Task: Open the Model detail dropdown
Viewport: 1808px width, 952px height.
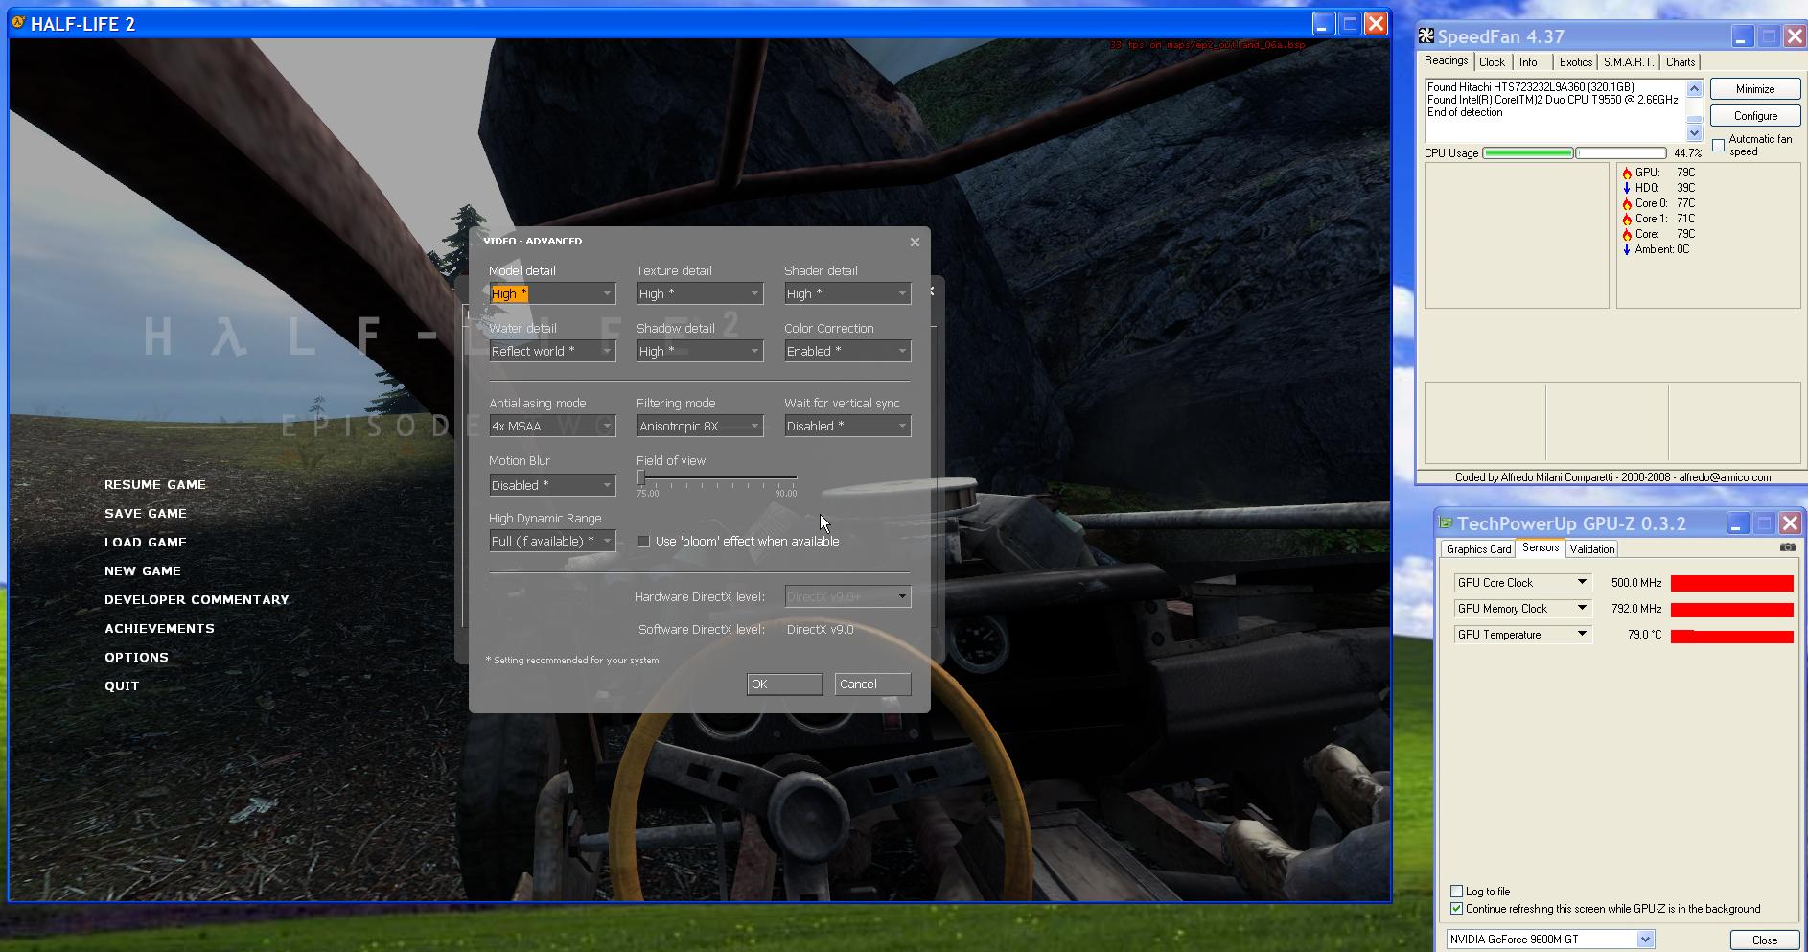Action: point(552,293)
